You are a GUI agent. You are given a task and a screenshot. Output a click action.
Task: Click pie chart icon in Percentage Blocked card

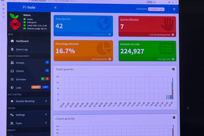[x=104, y=48]
